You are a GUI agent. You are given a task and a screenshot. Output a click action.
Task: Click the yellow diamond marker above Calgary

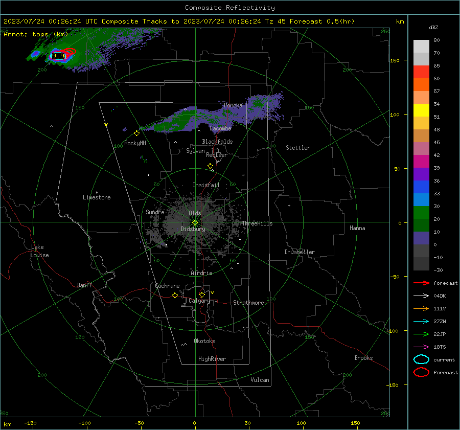coord(202,295)
